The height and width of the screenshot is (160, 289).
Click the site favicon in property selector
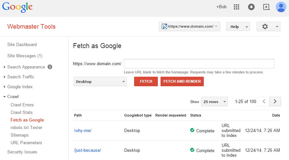164,26
